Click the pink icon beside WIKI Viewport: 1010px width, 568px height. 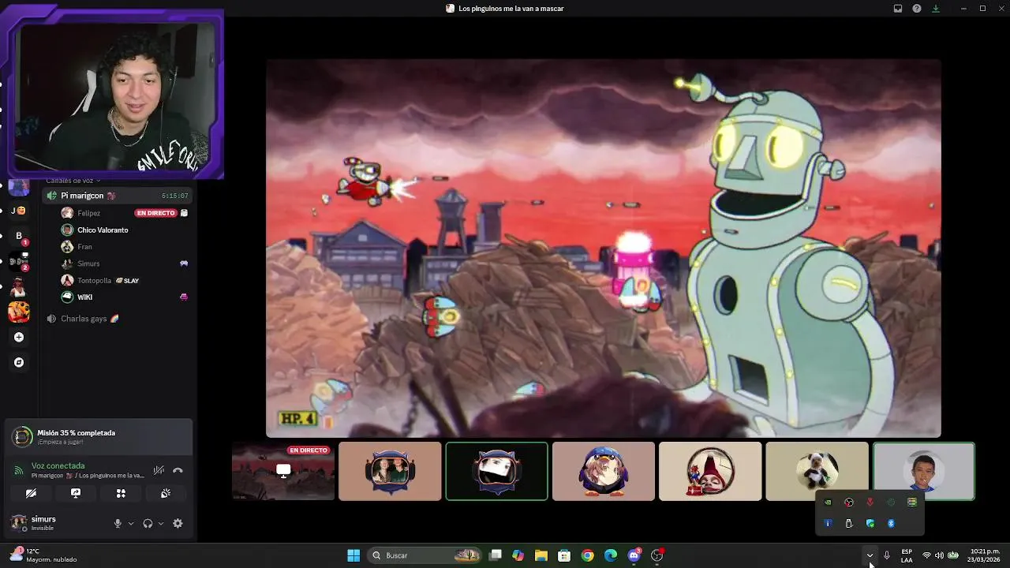point(184,297)
